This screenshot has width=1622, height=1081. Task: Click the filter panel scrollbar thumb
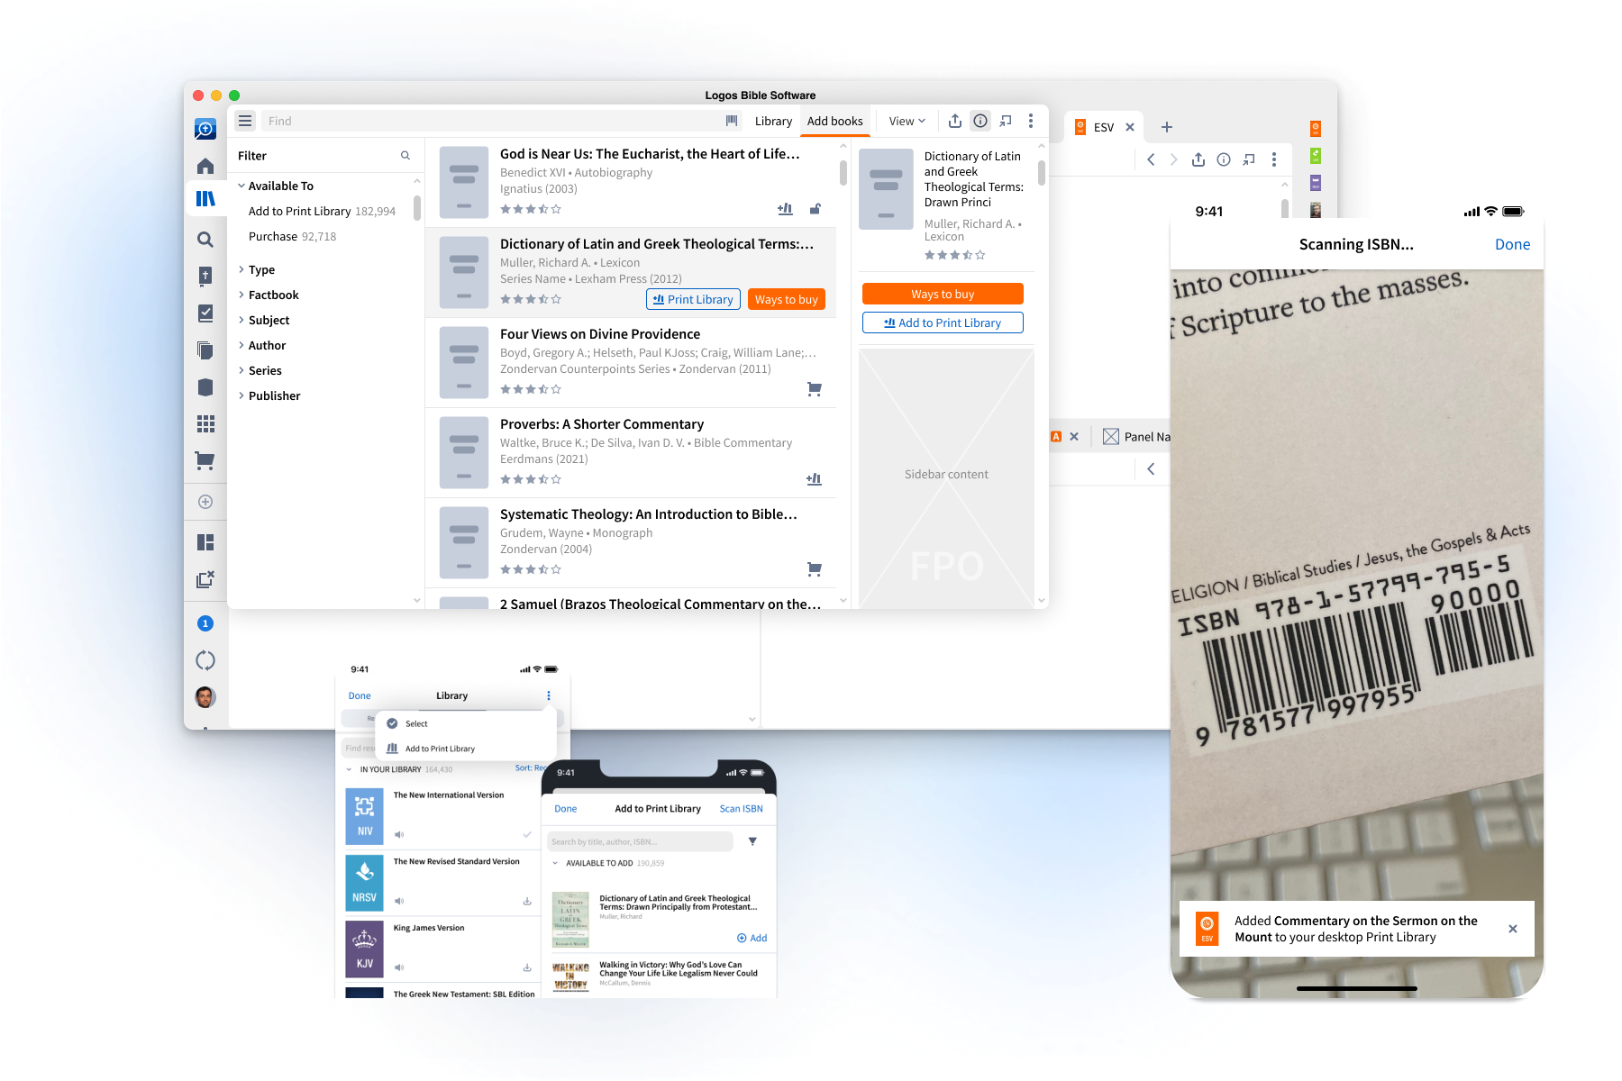coord(416,208)
